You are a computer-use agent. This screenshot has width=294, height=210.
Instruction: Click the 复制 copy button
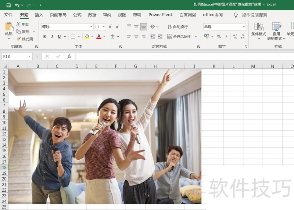coord(23,32)
